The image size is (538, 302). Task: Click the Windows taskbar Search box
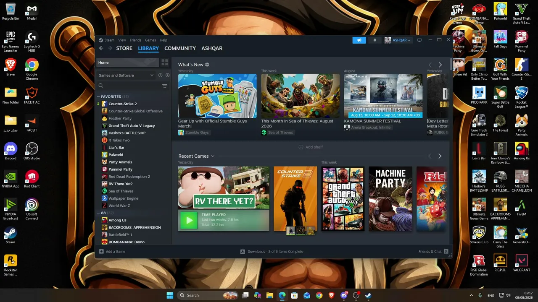tap(208, 295)
